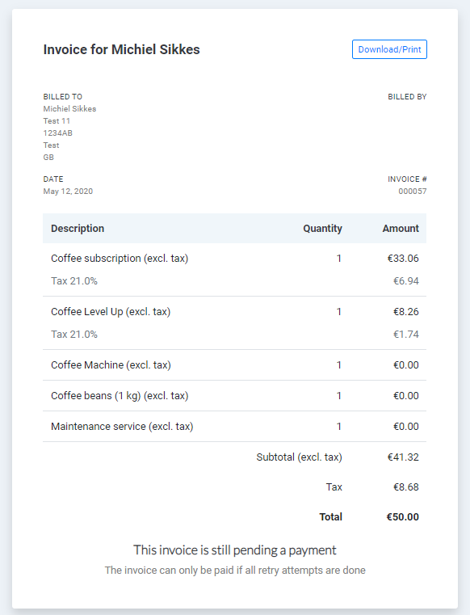Select the Maintenance service line item
The image size is (470, 615).
(x=234, y=427)
